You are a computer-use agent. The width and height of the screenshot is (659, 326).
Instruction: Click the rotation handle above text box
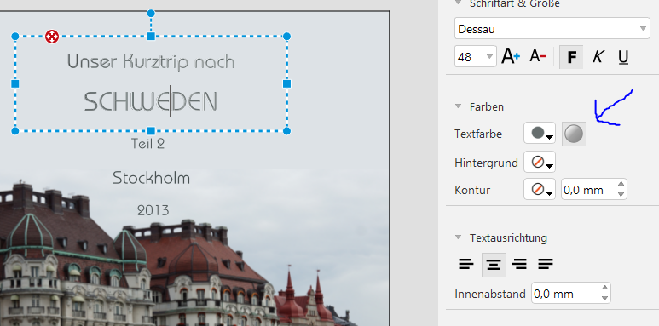point(151,14)
